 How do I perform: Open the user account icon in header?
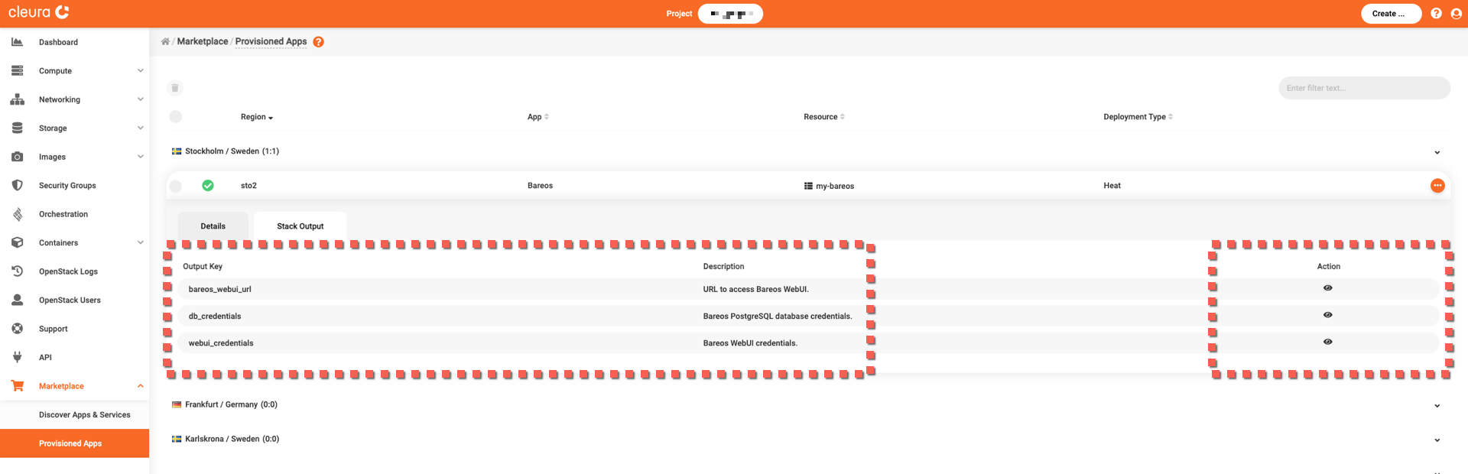click(1456, 14)
